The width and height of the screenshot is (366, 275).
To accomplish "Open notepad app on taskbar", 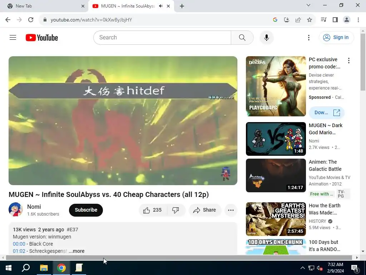I will pos(79,268).
